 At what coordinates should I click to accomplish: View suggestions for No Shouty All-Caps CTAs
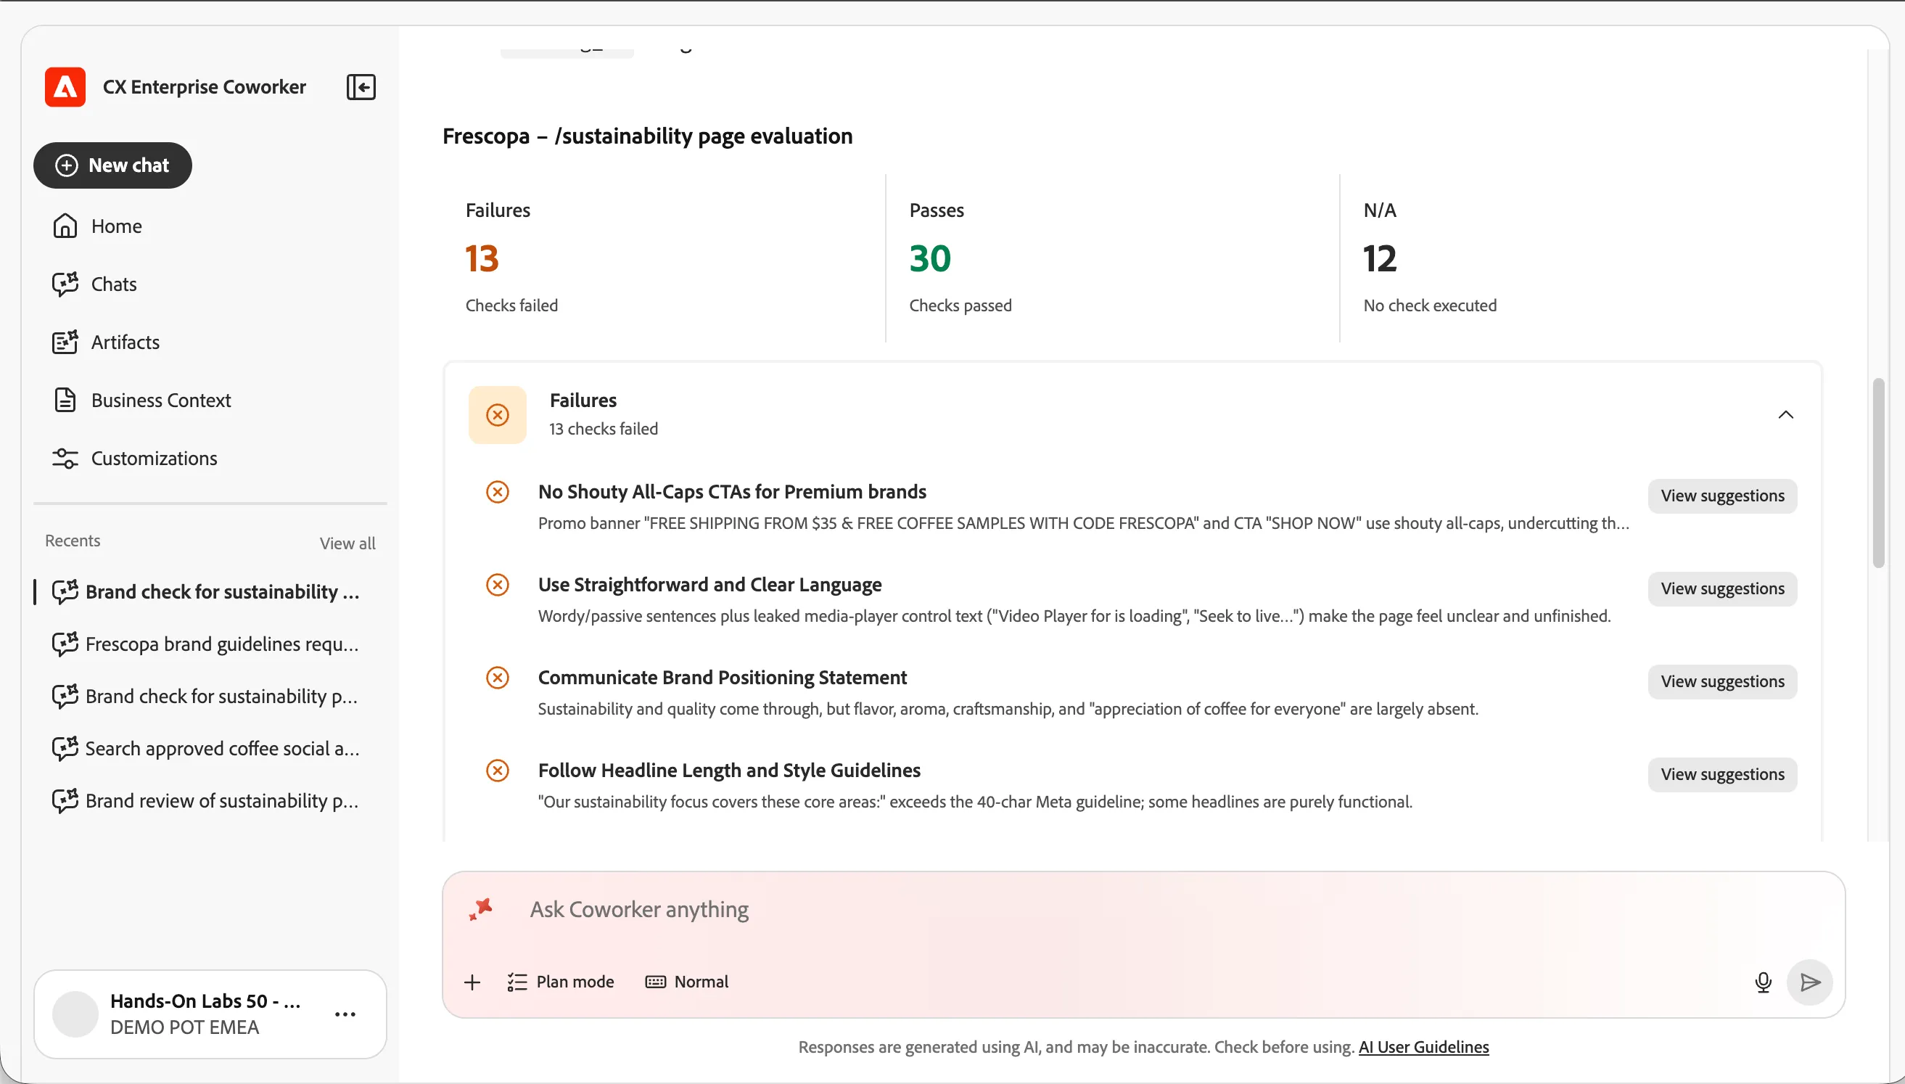[x=1722, y=496]
